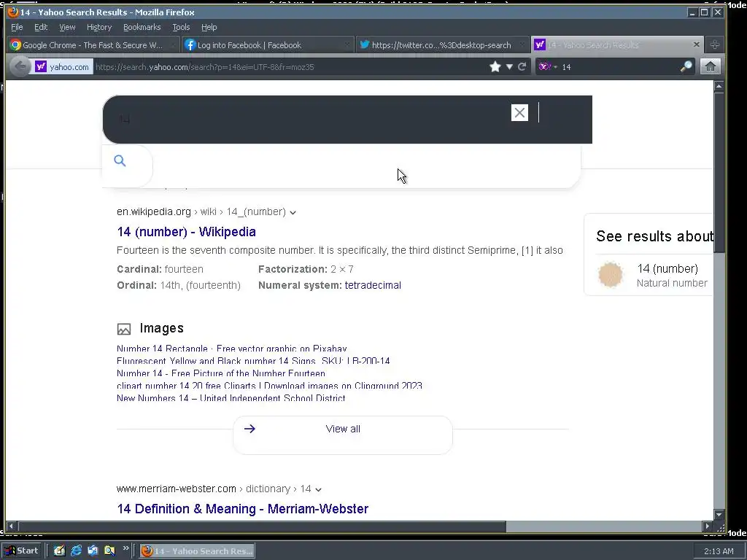The height and width of the screenshot is (560, 747).
Task: Expand the quick launch overflow chevron
Action: tap(125, 548)
